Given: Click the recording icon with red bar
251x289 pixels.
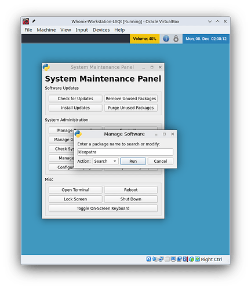Looking at the screenshot, I should pos(185,259).
